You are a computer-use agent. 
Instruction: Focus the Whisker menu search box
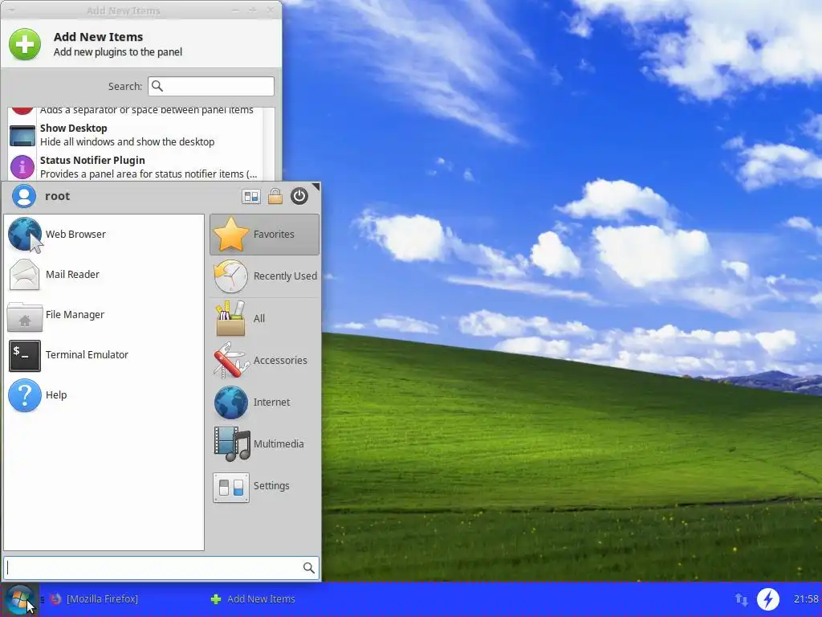[x=161, y=568]
